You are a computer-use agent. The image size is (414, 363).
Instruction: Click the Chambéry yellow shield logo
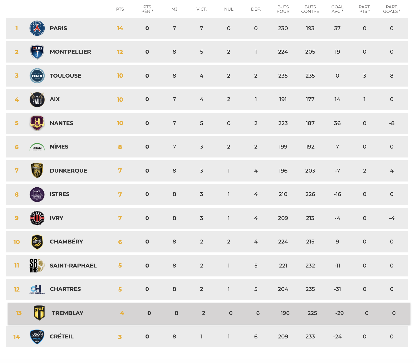click(37, 242)
